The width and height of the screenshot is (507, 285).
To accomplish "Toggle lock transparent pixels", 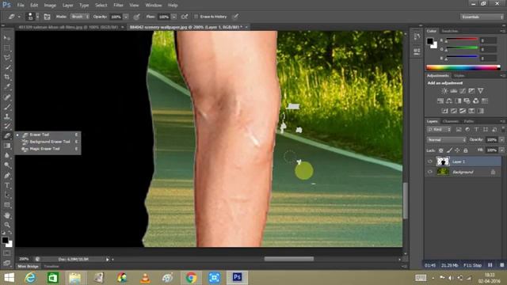I will point(441,150).
